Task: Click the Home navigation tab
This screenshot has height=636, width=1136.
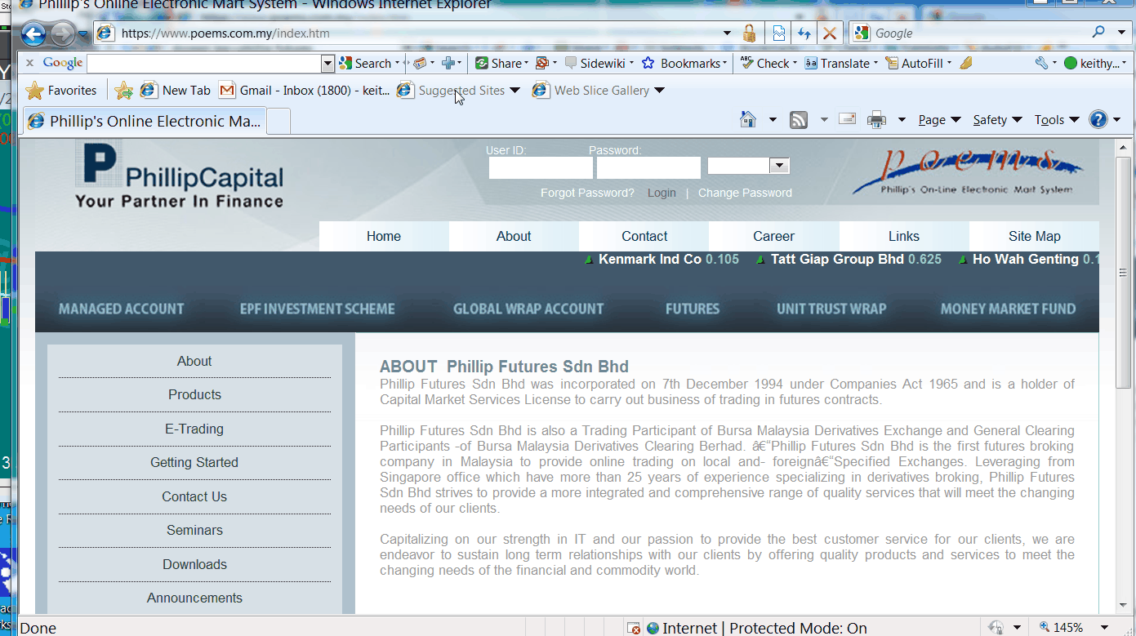Action: [x=384, y=236]
